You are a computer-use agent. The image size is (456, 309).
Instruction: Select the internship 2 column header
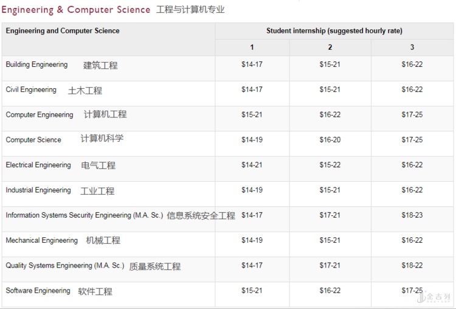(x=330, y=47)
